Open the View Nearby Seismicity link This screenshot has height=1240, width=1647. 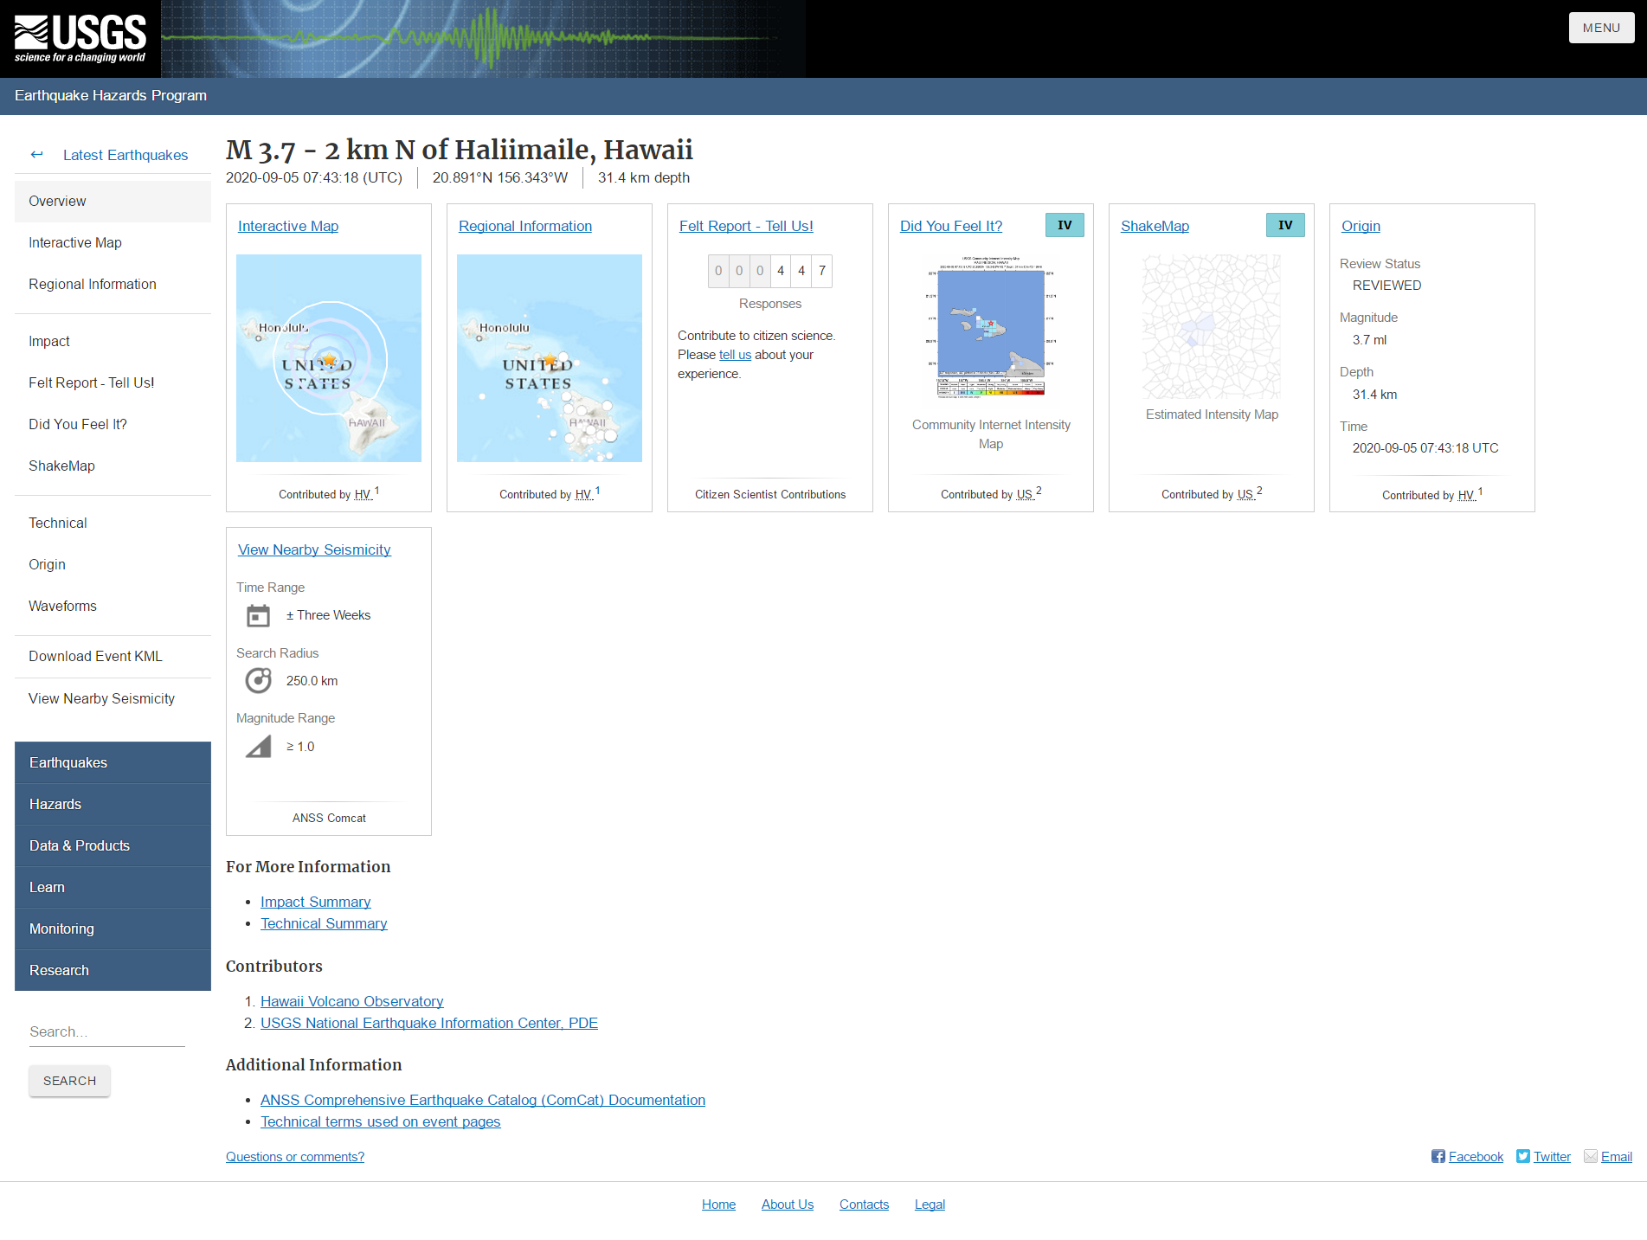(314, 549)
